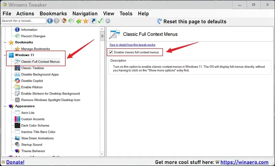The height and width of the screenshot is (166, 275).
Task: Select the Aero Lite label
Action: [28, 113]
